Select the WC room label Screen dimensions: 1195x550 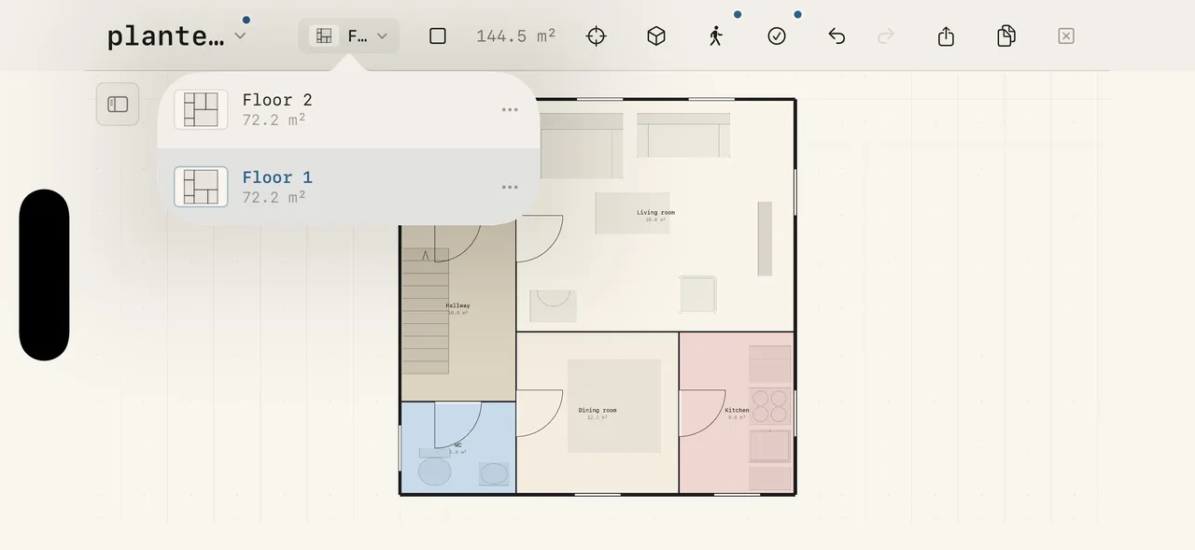[x=457, y=444]
